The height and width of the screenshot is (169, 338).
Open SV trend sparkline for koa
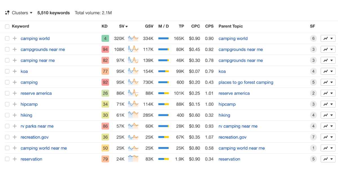coord(133,71)
